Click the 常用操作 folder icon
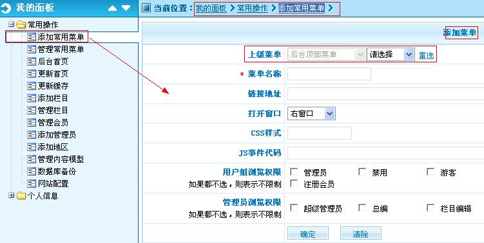Image resolution: width=484 pixels, height=243 pixels. (x=21, y=24)
